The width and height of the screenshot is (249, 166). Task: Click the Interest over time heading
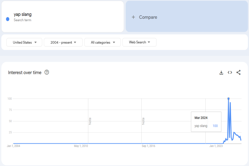[25, 73]
